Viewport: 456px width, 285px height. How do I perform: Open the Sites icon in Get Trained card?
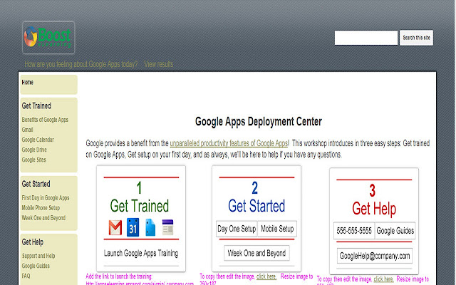pyautogui.click(x=168, y=227)
